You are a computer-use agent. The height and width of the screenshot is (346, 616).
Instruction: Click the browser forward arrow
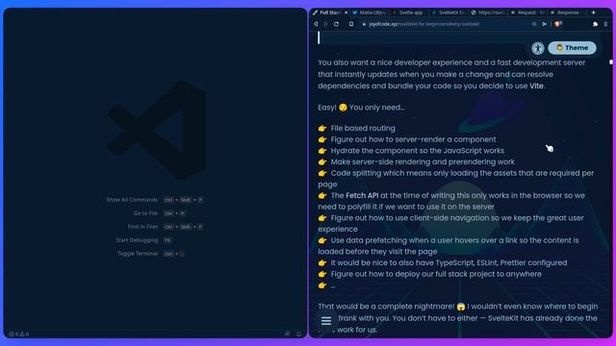tap(325, 24)
